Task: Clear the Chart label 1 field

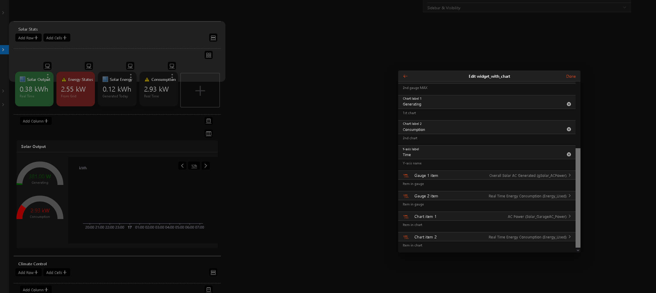Action: point(569,104)
